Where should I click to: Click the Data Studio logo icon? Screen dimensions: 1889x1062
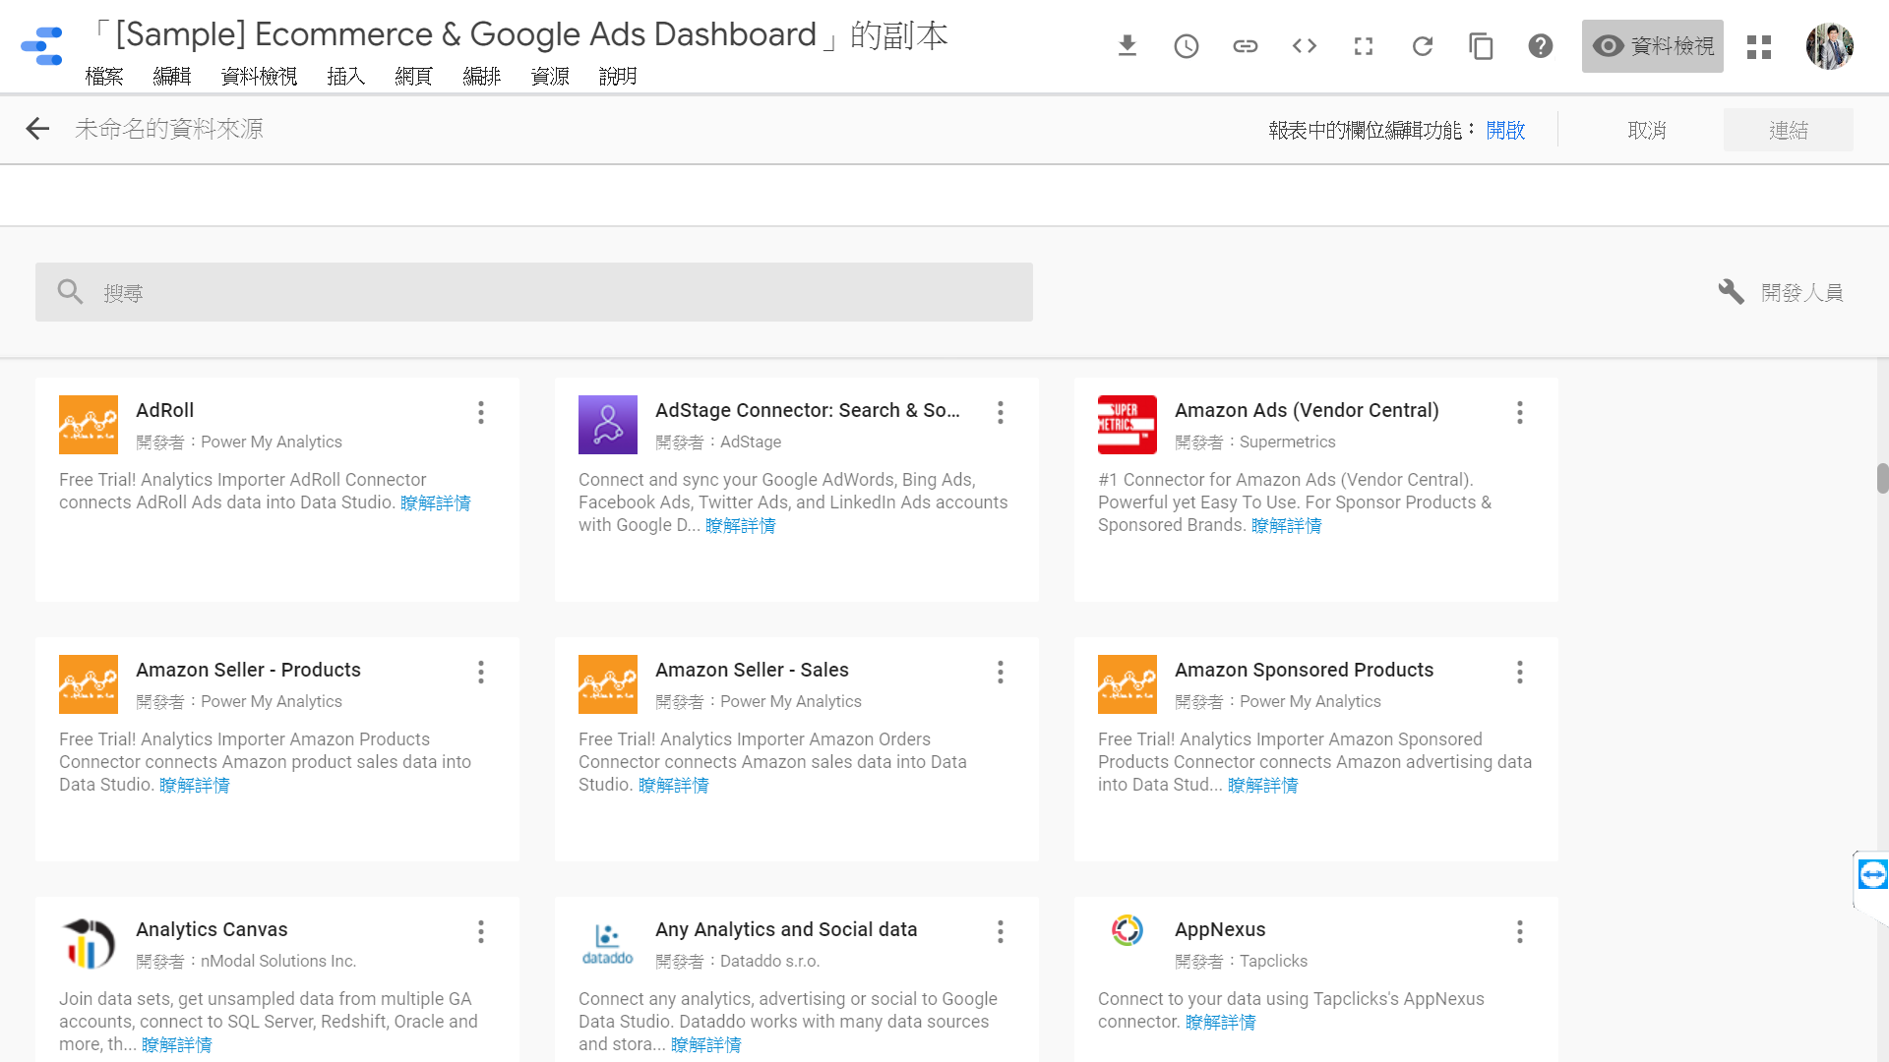[41, 46]
